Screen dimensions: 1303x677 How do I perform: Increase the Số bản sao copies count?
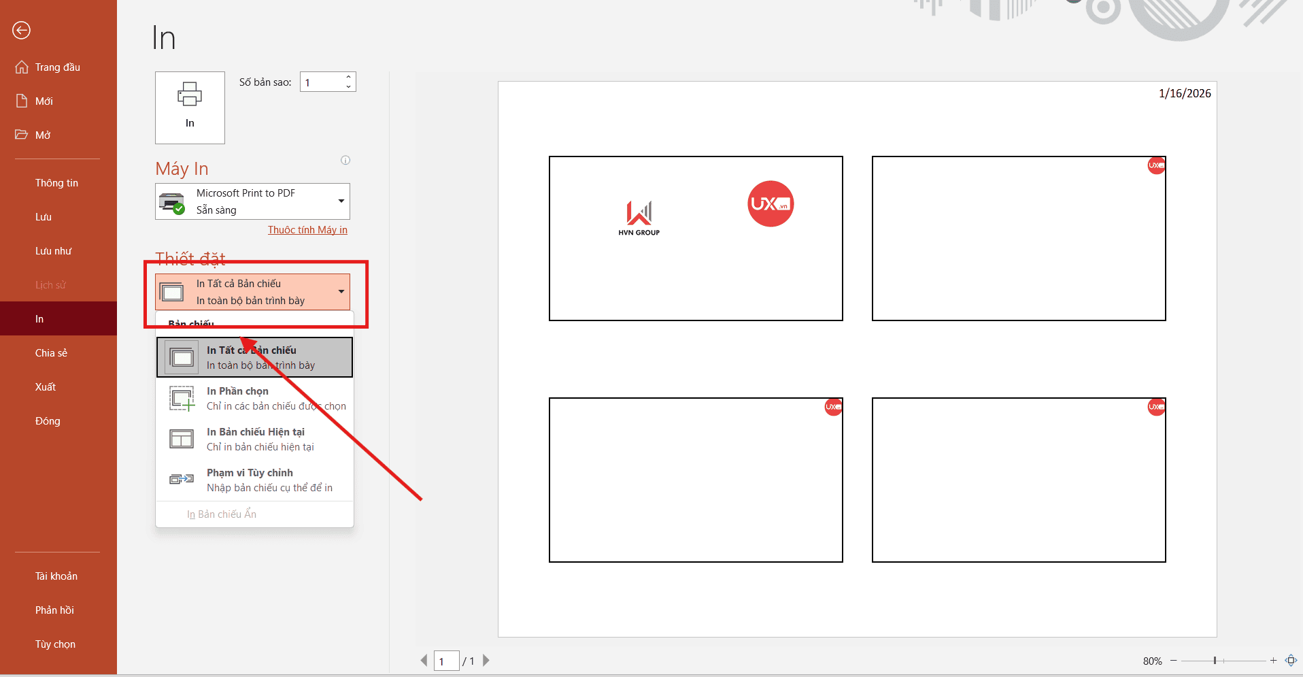[348, 77]
